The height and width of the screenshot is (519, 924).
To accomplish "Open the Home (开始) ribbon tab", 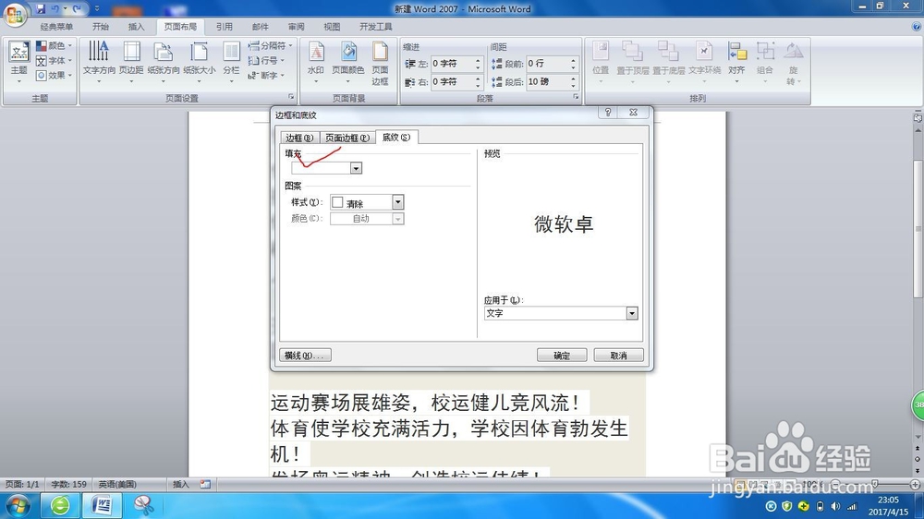I will pos(101,27).
